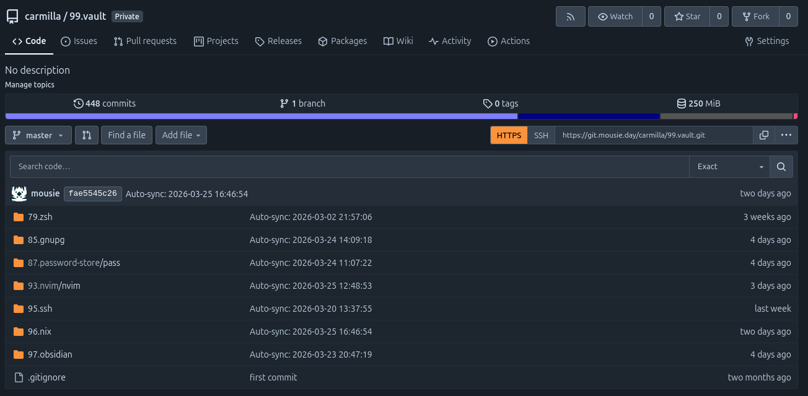Open the 0 tags page
The width and height of the screenshot is (808, 396).
click(501, 103)
